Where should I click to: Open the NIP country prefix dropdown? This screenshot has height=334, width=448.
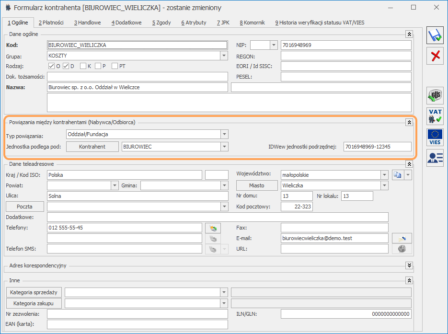[x=274, y=45]
